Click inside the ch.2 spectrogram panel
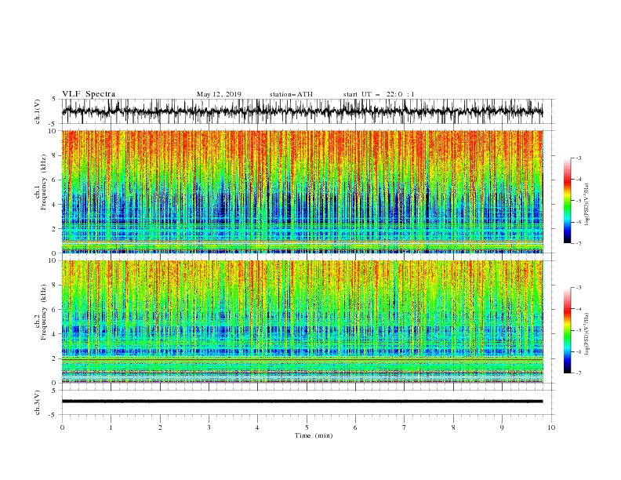This screenshot has width=621, height=480. pyautogui.click(x=302, y=322)
